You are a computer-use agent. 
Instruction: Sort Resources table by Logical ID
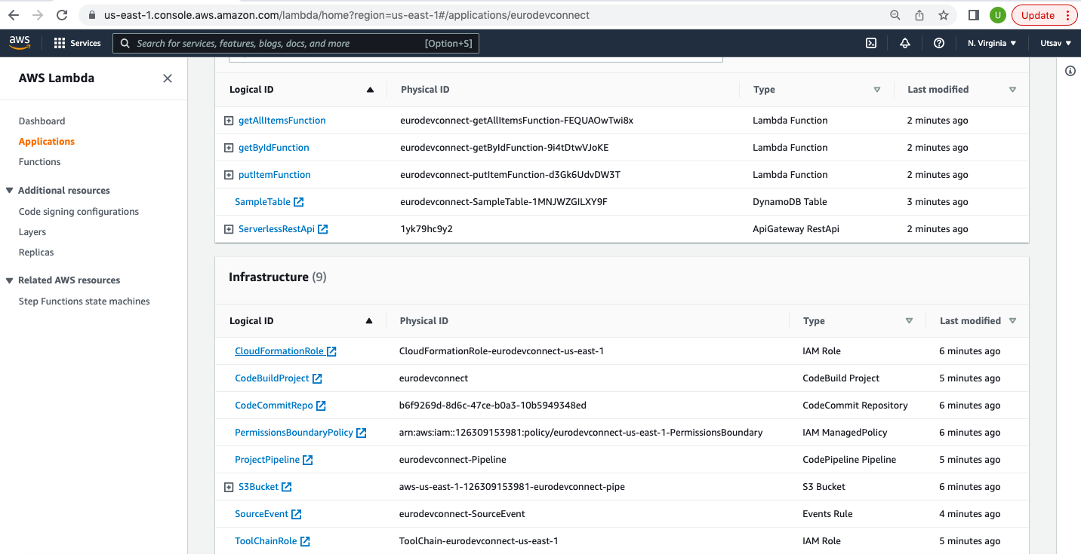[370, 90]
